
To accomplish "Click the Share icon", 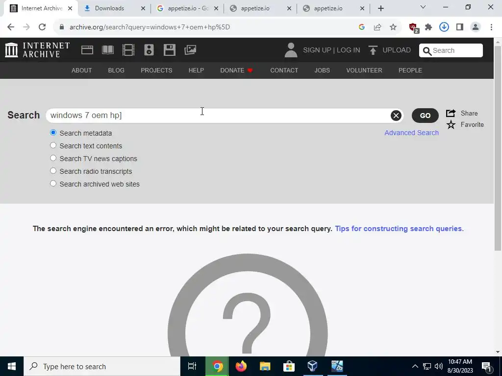I will pyautogui.click(x=451, y=113).
